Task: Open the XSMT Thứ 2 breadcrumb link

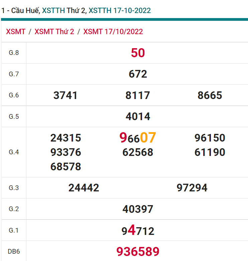Action: (54, 32)
